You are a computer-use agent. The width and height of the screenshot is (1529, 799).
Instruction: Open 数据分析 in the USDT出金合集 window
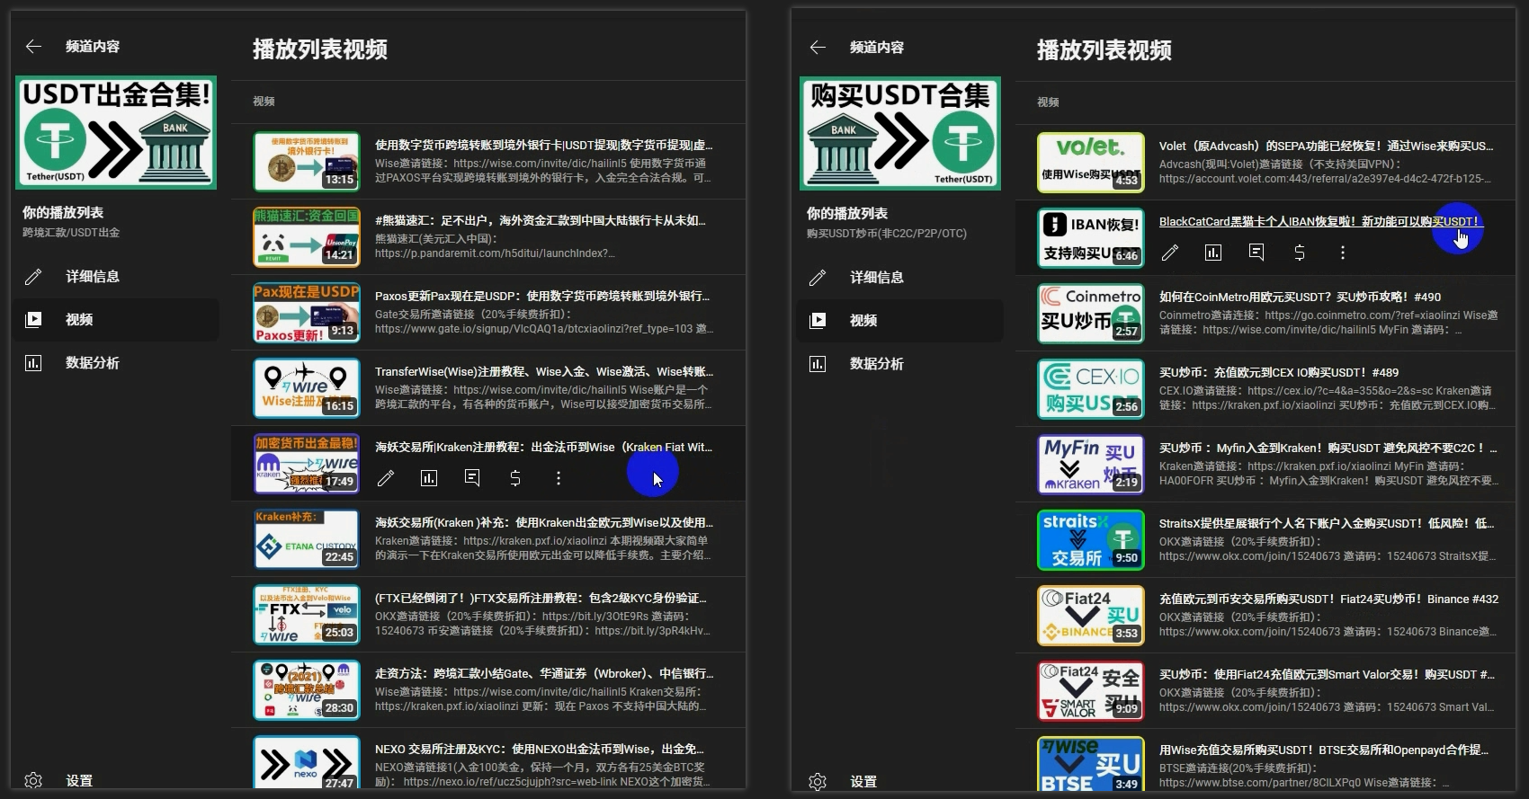click(x=117, y=363)
